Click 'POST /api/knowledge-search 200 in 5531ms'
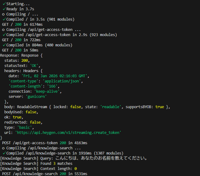Screen dimensions: 200x176 (x=45, y=174)
